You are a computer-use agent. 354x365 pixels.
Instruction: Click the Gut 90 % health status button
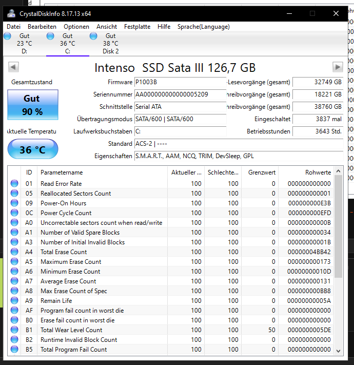point(33,105)
